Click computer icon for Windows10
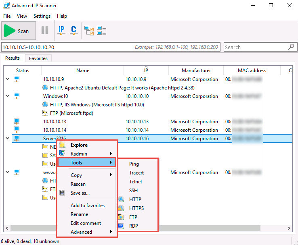298x245 pixels. click(17, 96)
